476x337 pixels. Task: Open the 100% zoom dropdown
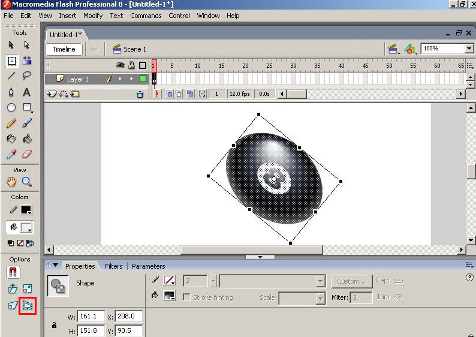(x=469, y=49)
